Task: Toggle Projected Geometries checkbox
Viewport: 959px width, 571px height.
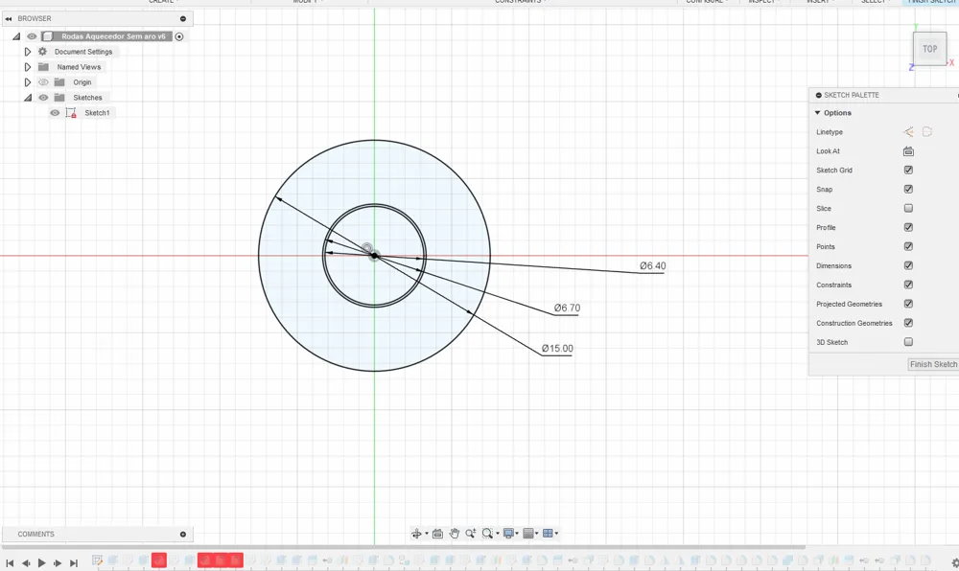Action: tap(908, 304)
